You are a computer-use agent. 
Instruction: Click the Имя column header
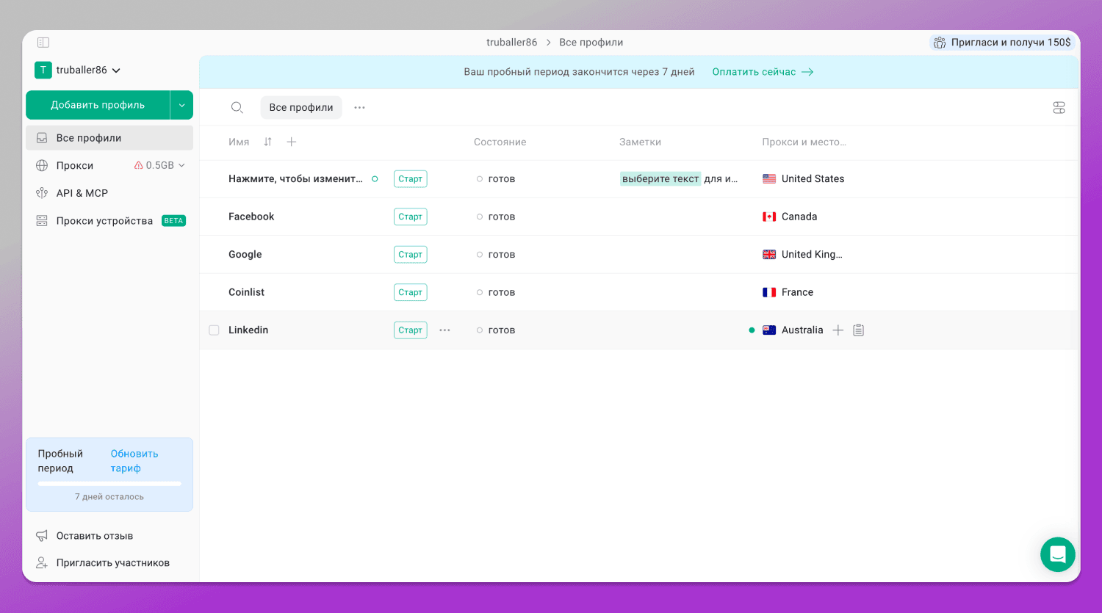point(239,142)
